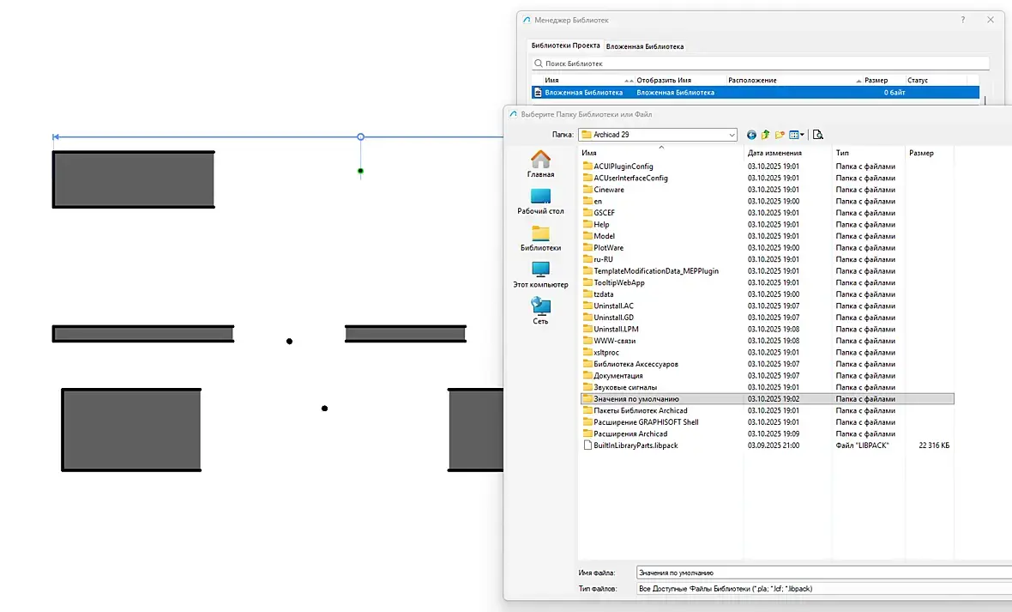Select the Uninstall.AC folder

coord(608,306)
